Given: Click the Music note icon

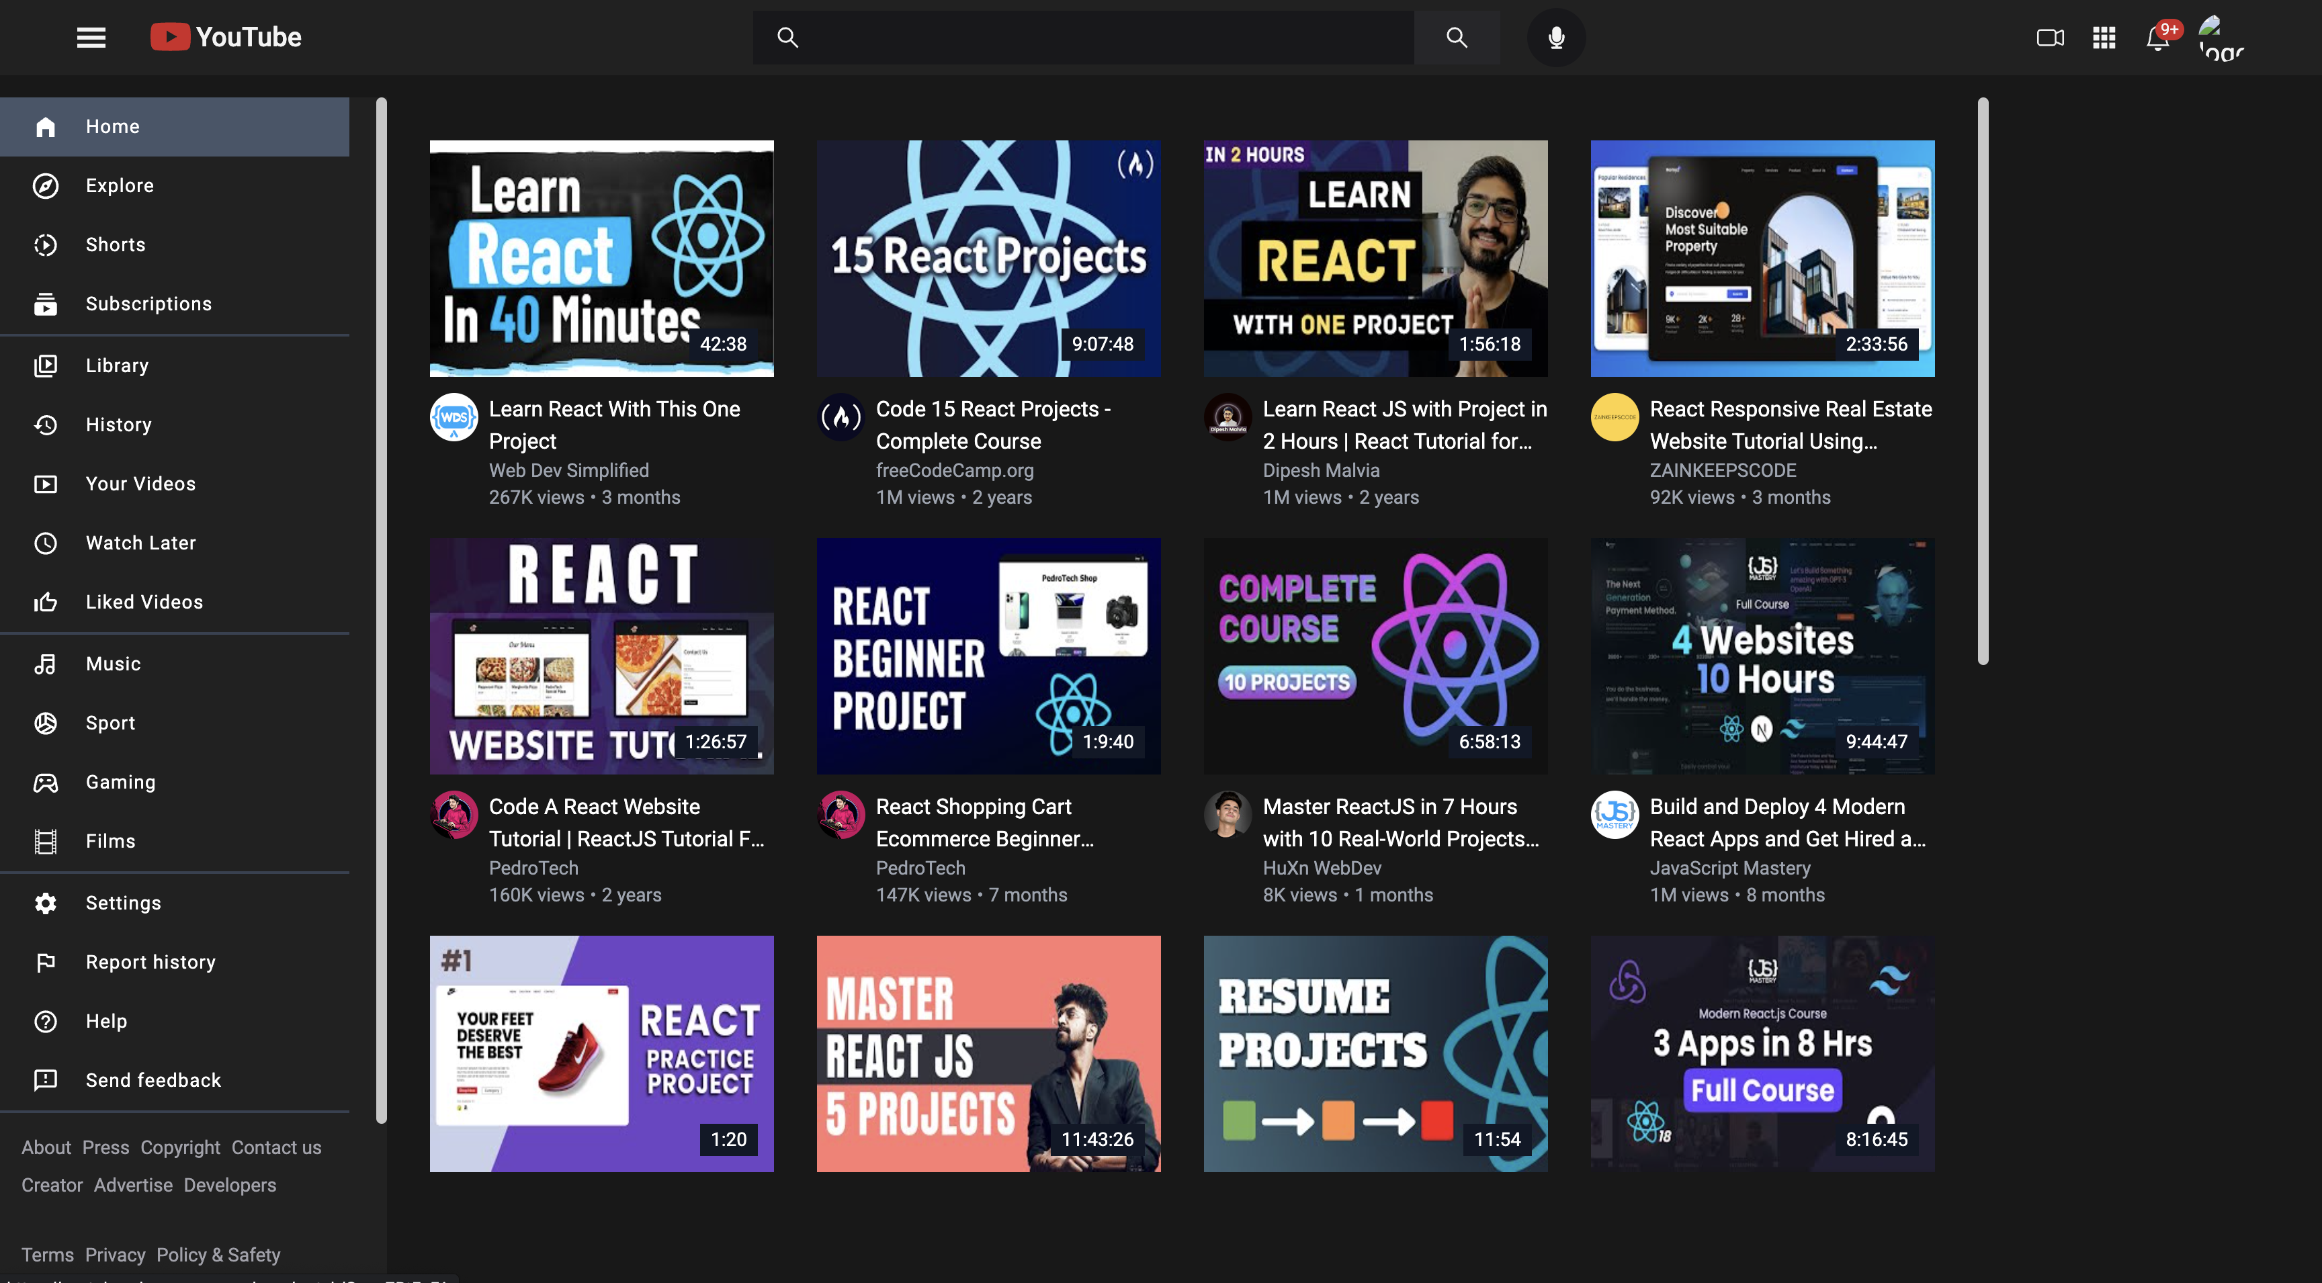Looking at the screenshot, I should [x=46, y=664].
